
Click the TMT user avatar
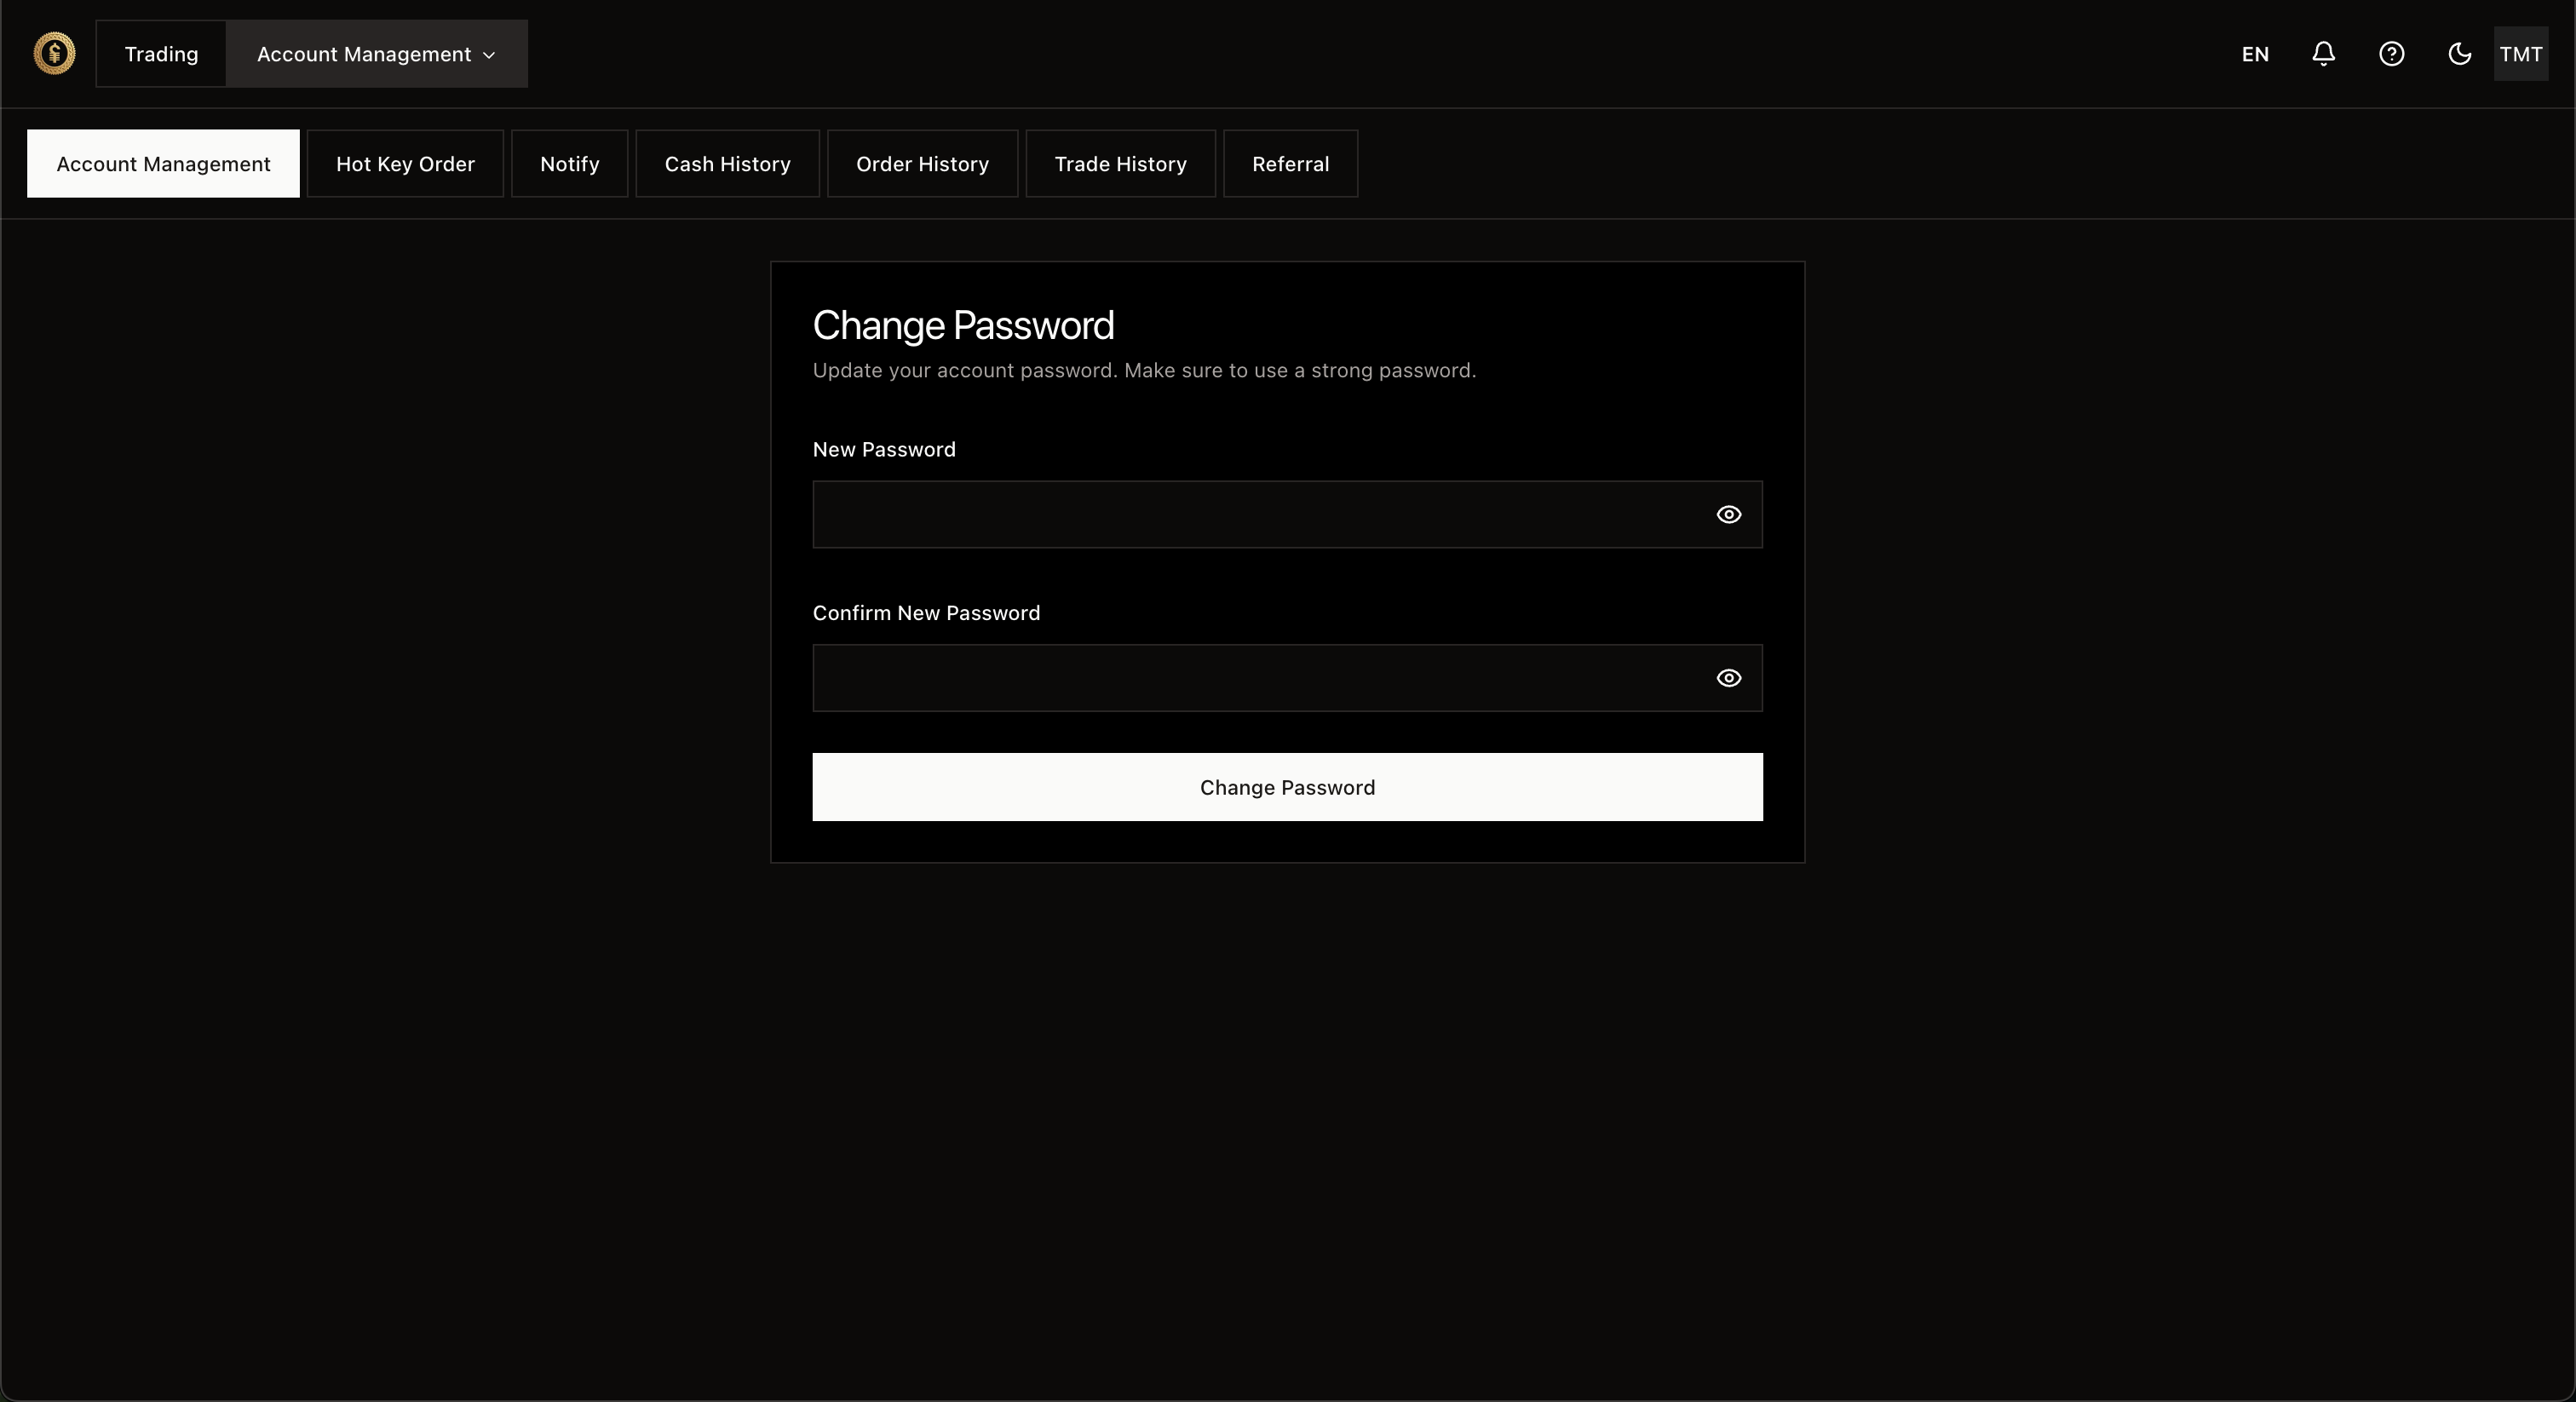pyautogui.click(x=2520, y=54)
